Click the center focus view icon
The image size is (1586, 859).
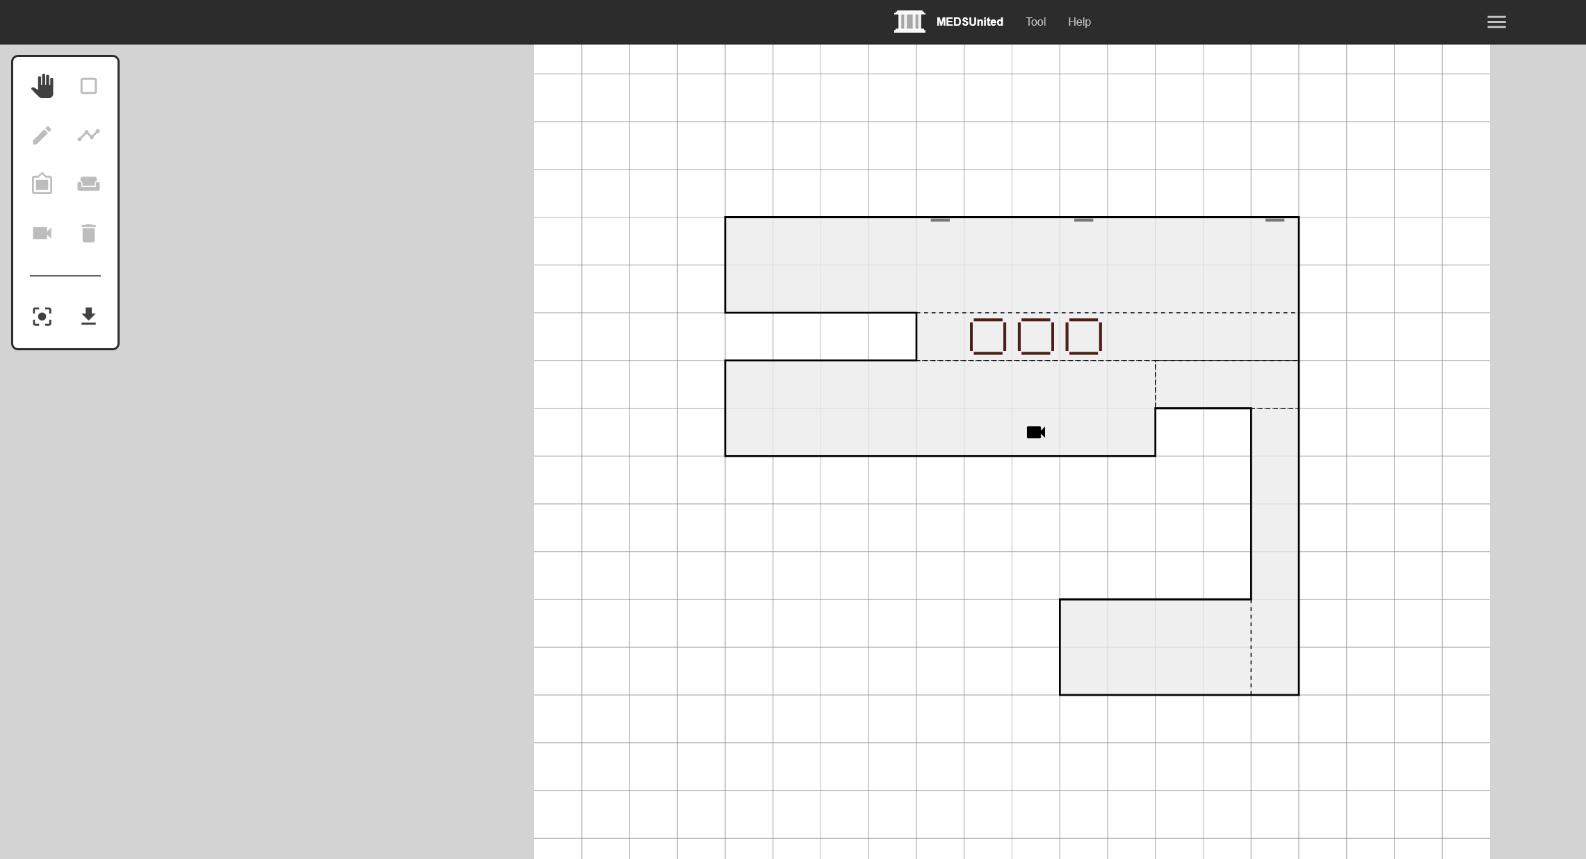point(42,317)
